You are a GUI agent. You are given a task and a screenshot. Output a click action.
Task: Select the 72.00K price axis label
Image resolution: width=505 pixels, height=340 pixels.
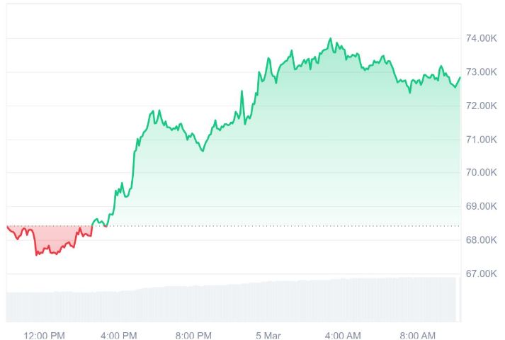(x=482, y=106)
